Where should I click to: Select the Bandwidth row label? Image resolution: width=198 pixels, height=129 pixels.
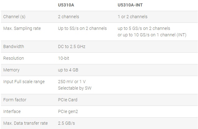click(13, 46)
